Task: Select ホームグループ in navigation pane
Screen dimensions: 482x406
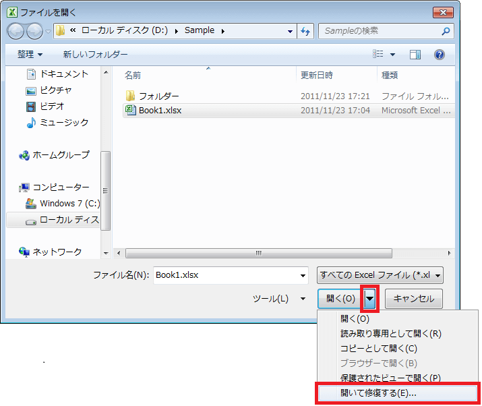Action: 54,154
